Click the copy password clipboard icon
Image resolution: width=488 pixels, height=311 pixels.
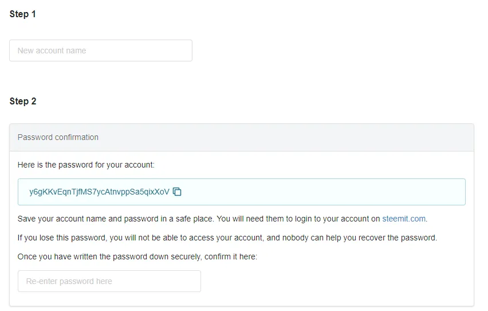click(177, 192)
